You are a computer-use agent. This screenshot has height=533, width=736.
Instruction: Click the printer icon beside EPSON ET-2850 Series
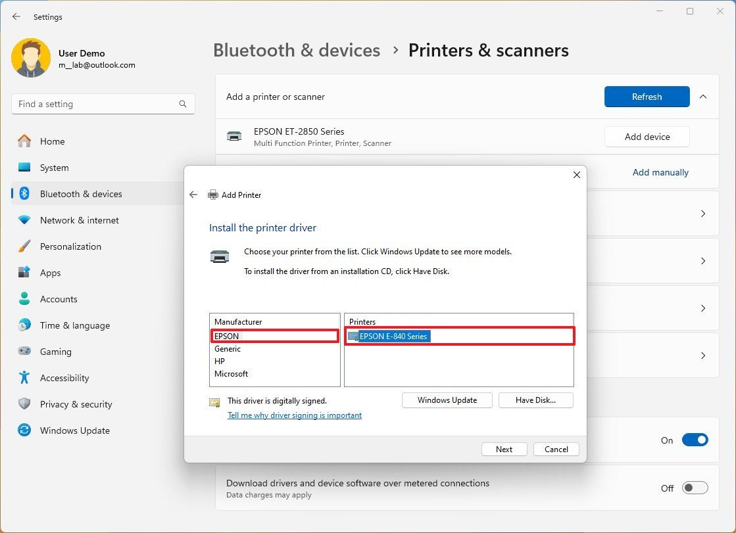[x=234, y=136]
